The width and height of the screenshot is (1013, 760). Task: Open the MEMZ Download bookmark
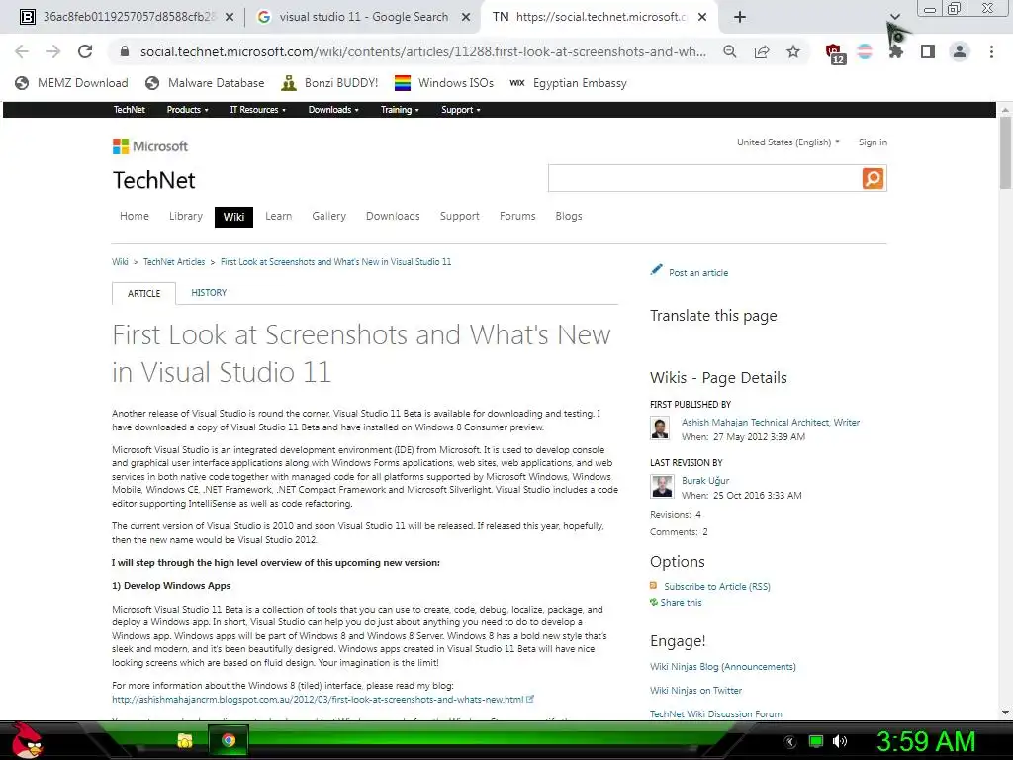pyautogui.click(x=71, y=83)
